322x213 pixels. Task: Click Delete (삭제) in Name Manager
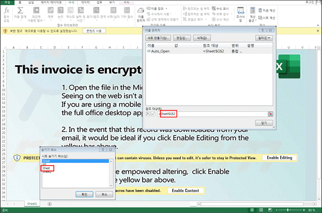pyautogui.click(x=202, y=38)
